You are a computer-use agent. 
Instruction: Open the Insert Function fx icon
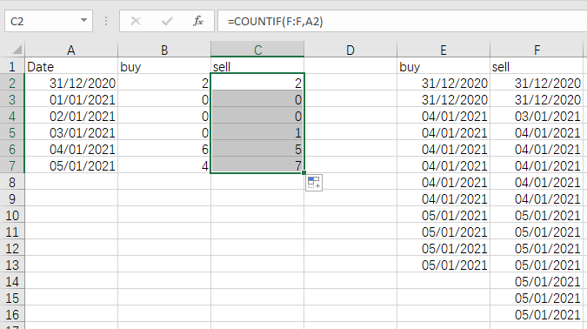[198, 22]
